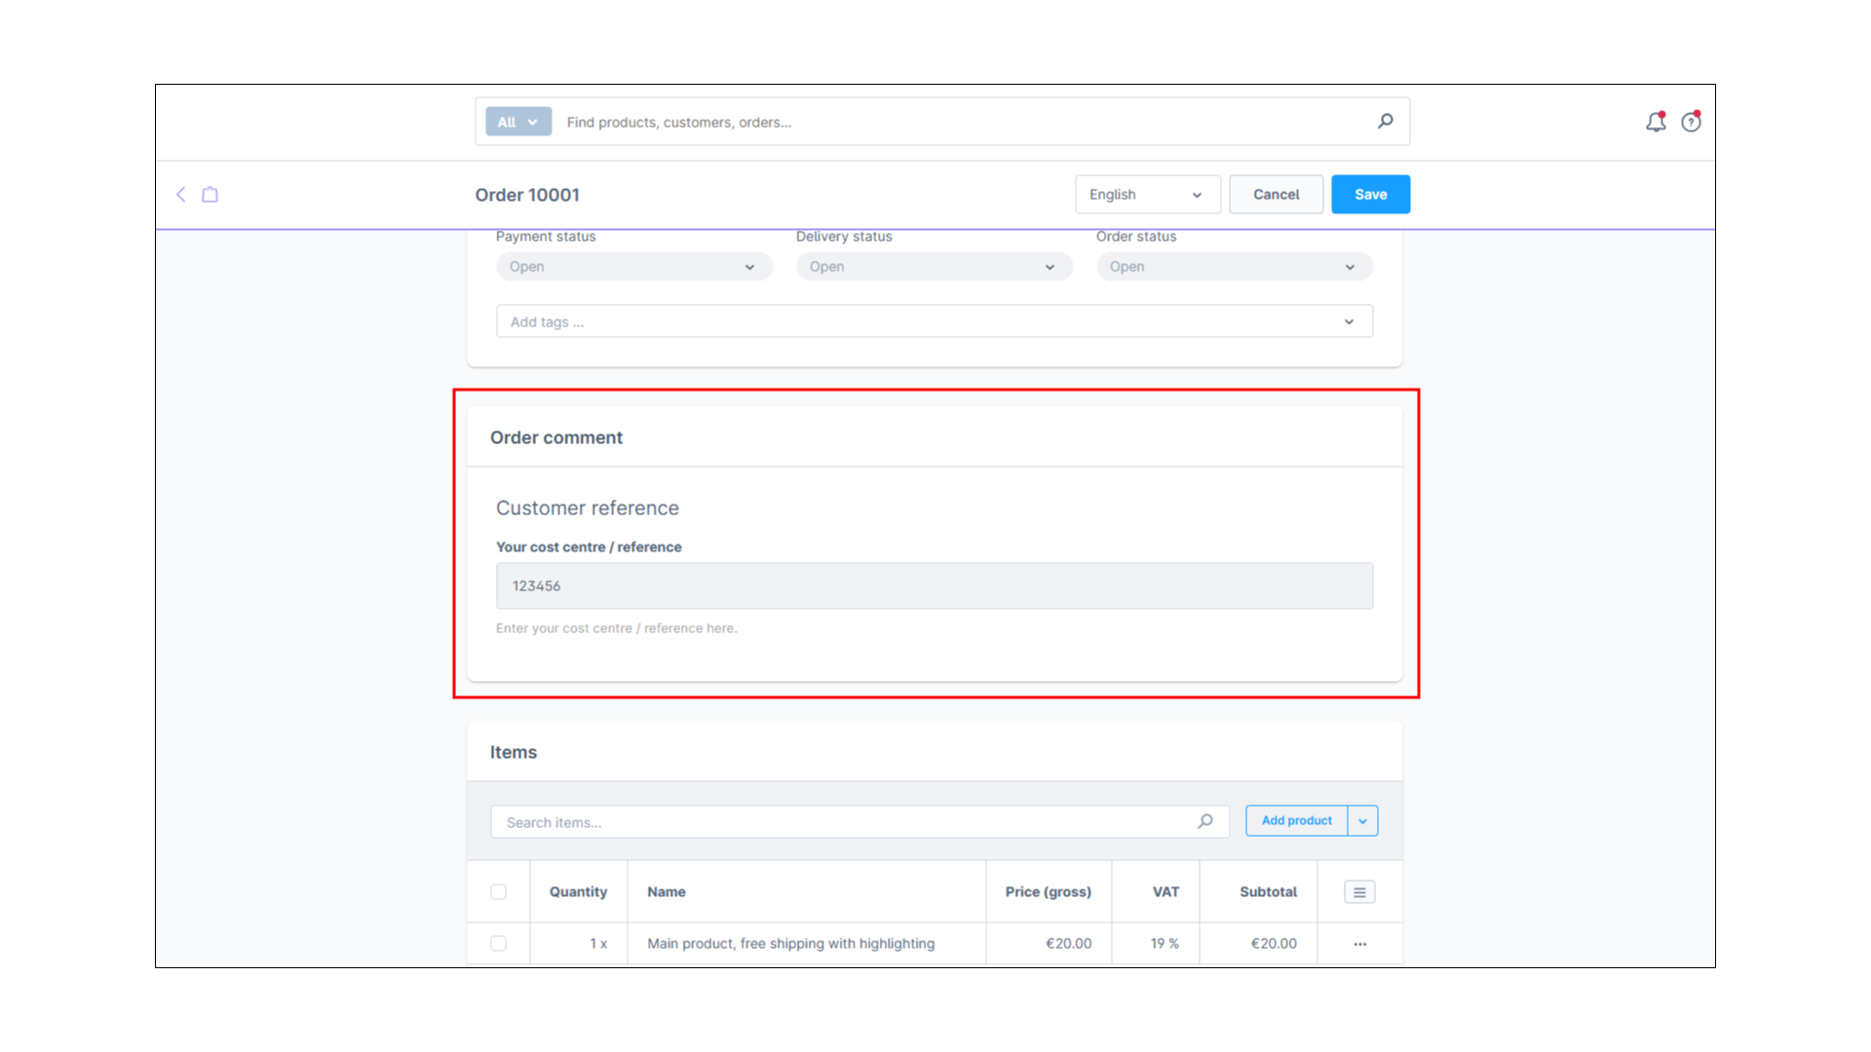Open the help center icon
The width and height of the screenshot is (1871, 1052).
[x=1691, y=122]
